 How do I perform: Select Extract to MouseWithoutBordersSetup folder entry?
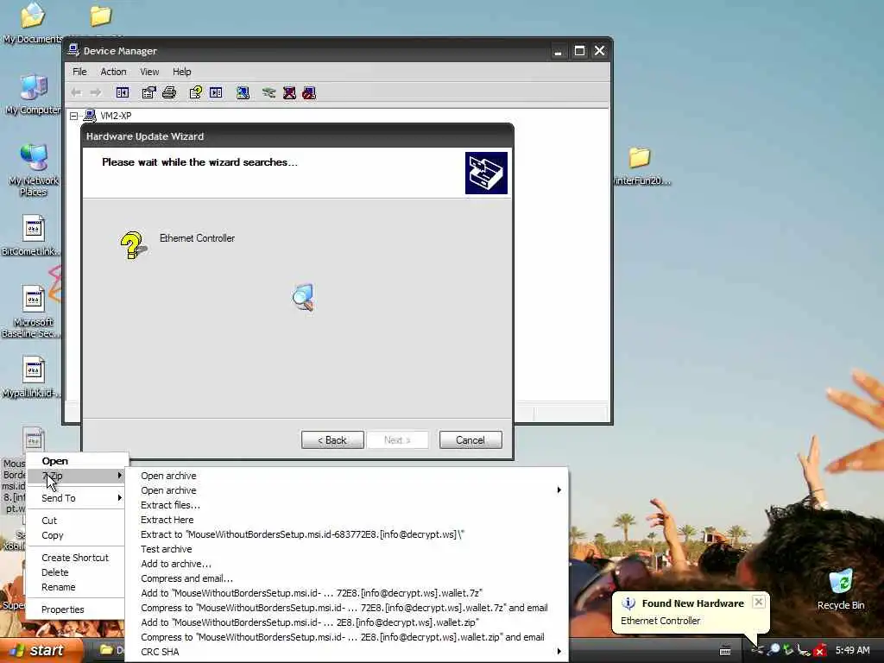coord(345,534)
